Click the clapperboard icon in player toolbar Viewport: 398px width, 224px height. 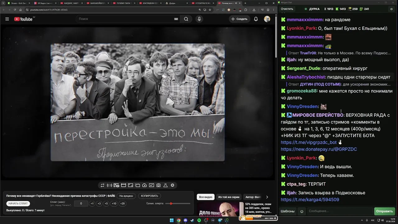[x=123, y=185]
